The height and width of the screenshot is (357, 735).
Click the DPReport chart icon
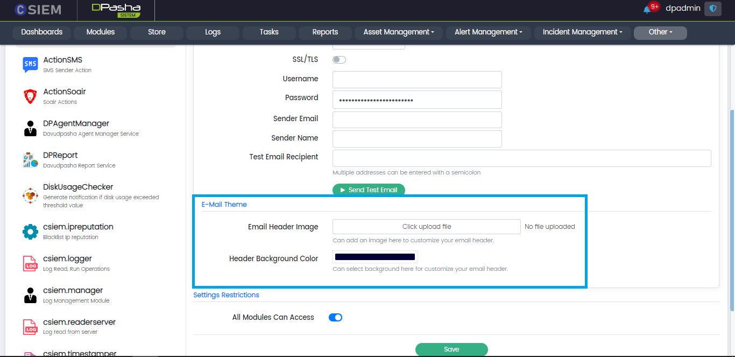pyautogui.click(x=30, y=160)
